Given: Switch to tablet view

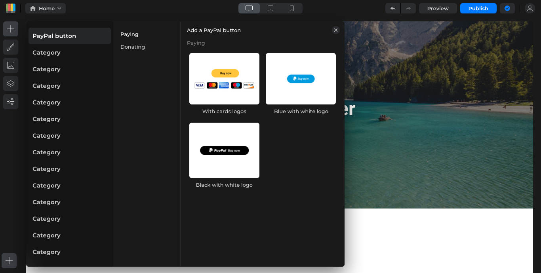Looking at the screenshot, I should (270, 8).
